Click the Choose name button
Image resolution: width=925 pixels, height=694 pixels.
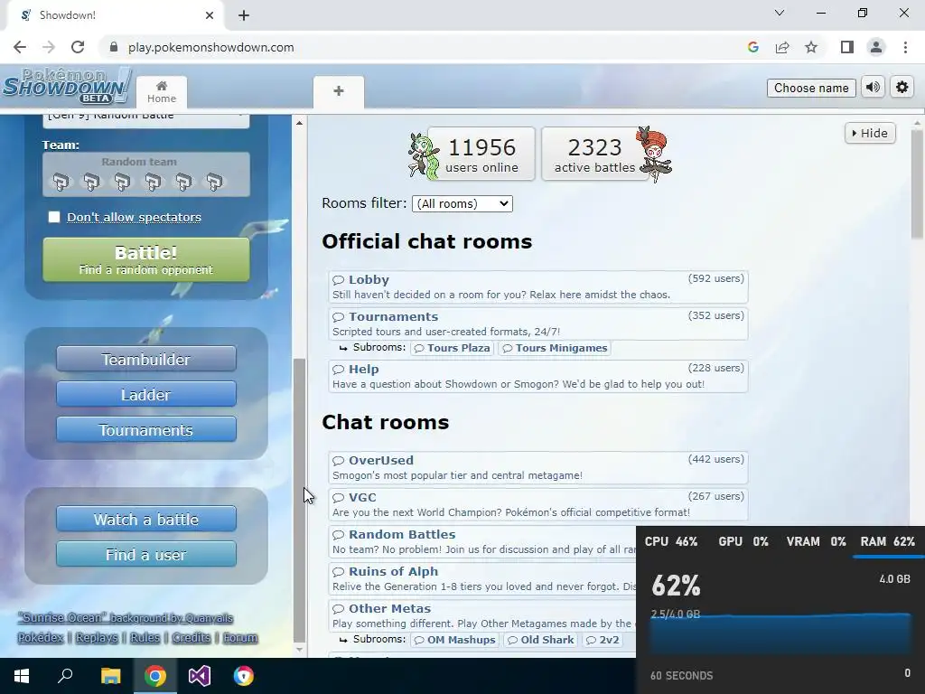pyautogui.click(x=811, y=88)
